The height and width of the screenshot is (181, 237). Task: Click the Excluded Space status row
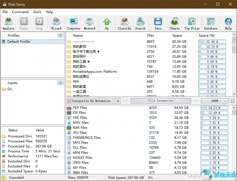[x=33, y=171]
